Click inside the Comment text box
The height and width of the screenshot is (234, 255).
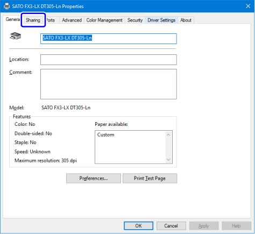[x=109, y=84]
